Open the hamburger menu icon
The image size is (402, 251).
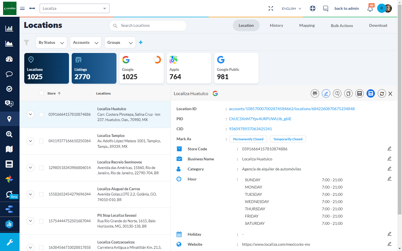(x=22, y=8)
